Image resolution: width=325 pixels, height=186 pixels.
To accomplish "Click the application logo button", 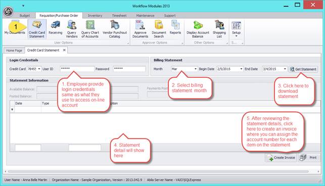I will point(8,12).
